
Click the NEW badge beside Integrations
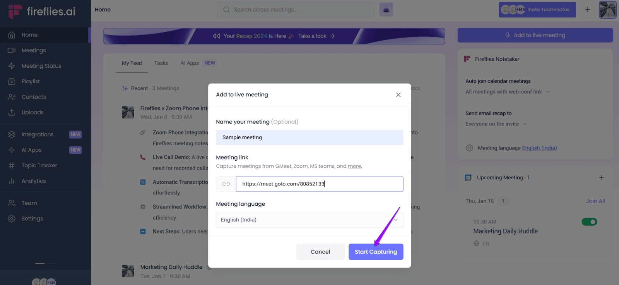pyautogui.click(x=75, y=134)
